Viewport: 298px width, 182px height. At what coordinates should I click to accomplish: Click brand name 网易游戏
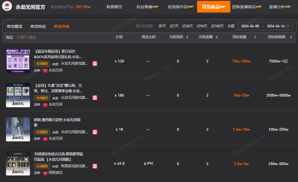[55, 173]
